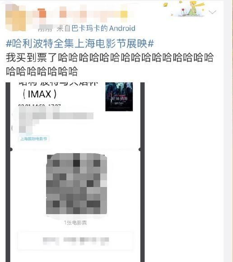Viewport: 233px width, 262px height.
Task: Click the yellow star decoration at top
Action: (166, 5)
